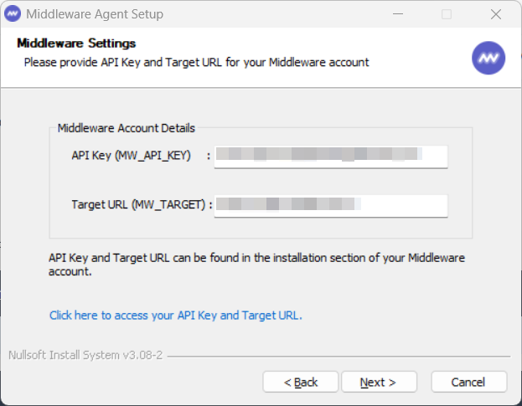Viewport: 522px width, 406px height.
Task: Click the "Middleware Account Details" group label
Action: 126,129
